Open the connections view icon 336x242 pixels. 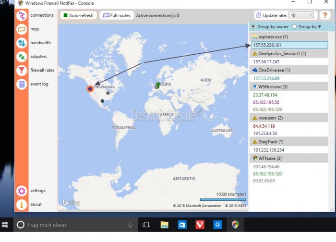22,15
